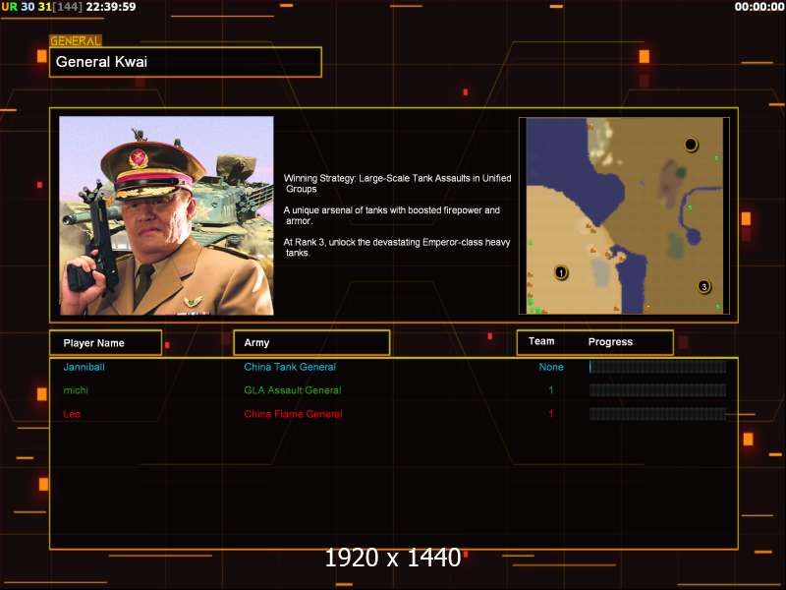Click the Progress column header
The height and width of the screenshot is (590, 786).
click(610, 341)
